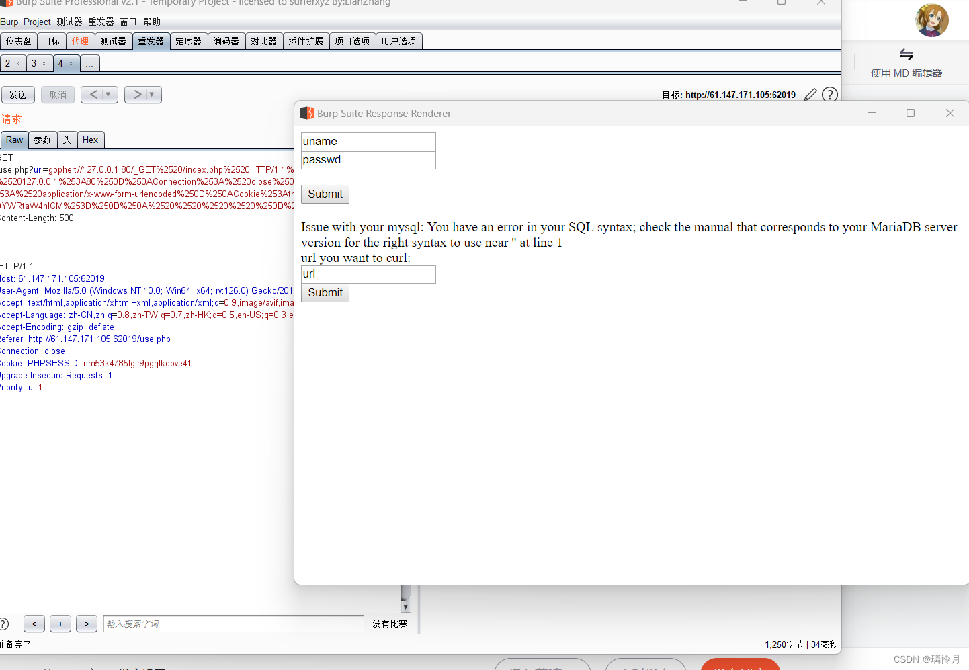Image resolution: width=969 pixels, height=670 pixels.
Task: Click the 取消 cancel button
Action: point(58,95)
